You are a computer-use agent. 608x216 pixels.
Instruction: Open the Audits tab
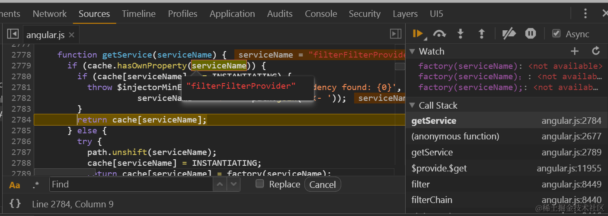coord(280,14)
